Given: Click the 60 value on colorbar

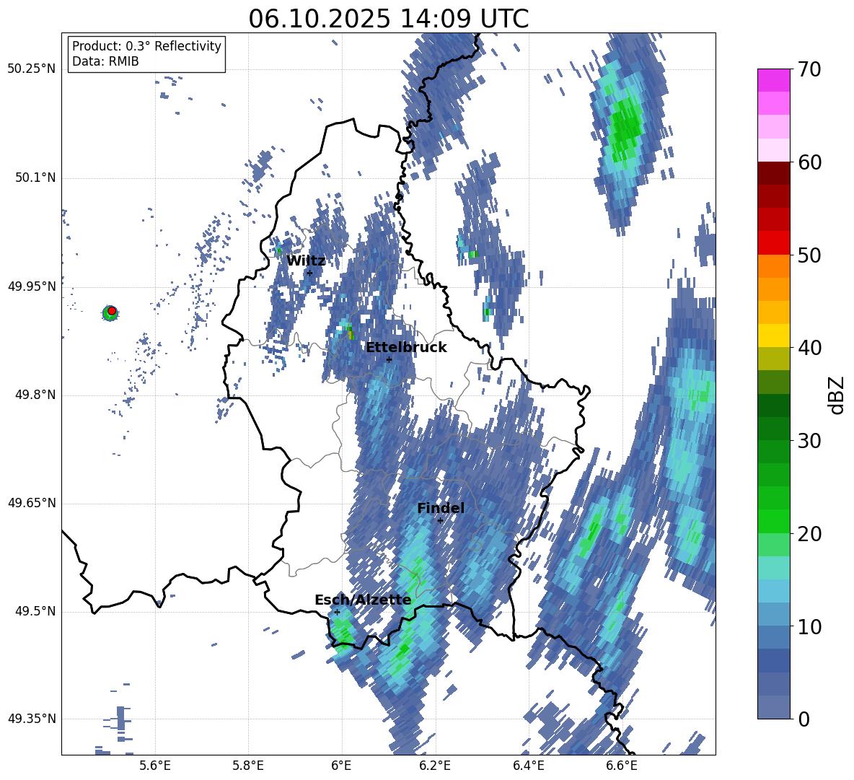Looking at the screenshot, I should click(809, 162).
